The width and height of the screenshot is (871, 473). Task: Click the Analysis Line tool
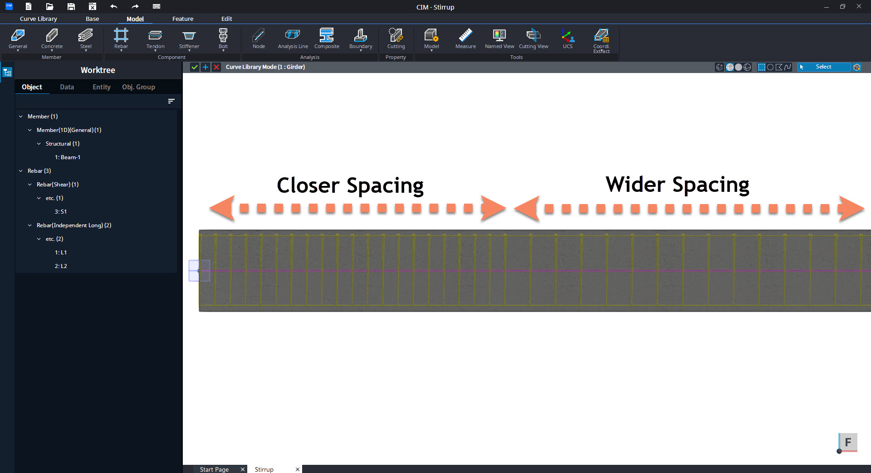point(293,39)
